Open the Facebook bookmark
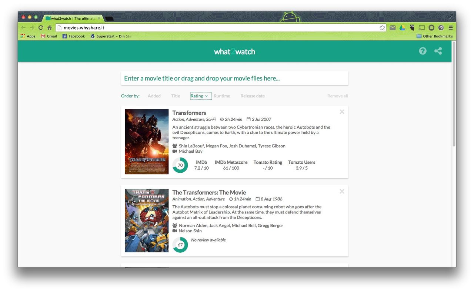Image resolution: width=474 pixels, height=292 pixels. pyautogui.click(x=74, y=36)
